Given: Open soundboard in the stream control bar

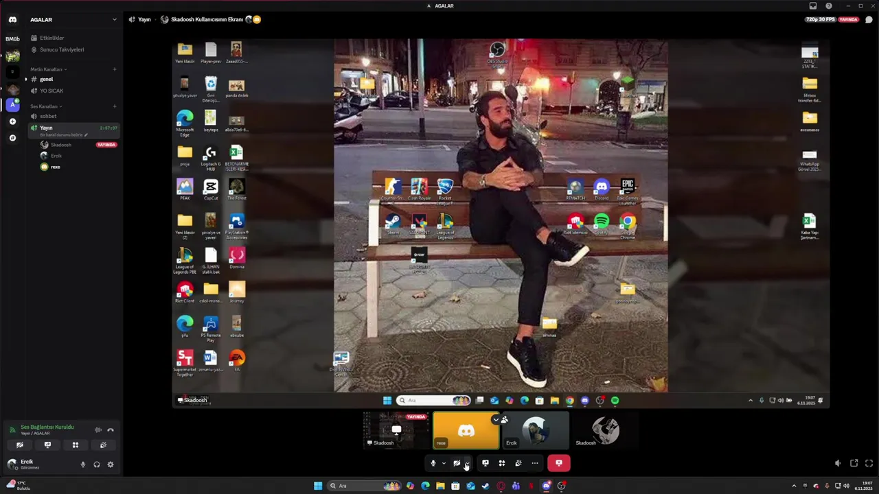Looking at the screenshot, I should pos(518,463).
